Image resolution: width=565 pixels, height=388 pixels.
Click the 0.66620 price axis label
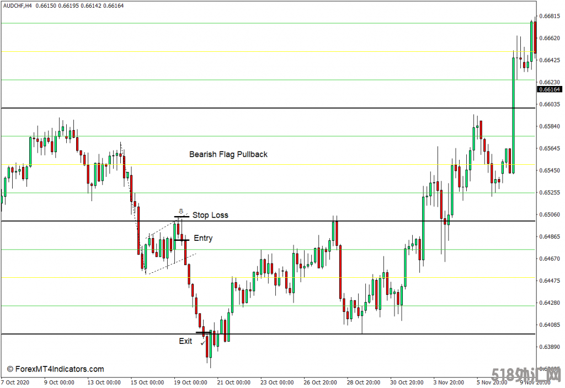(550, 38)
